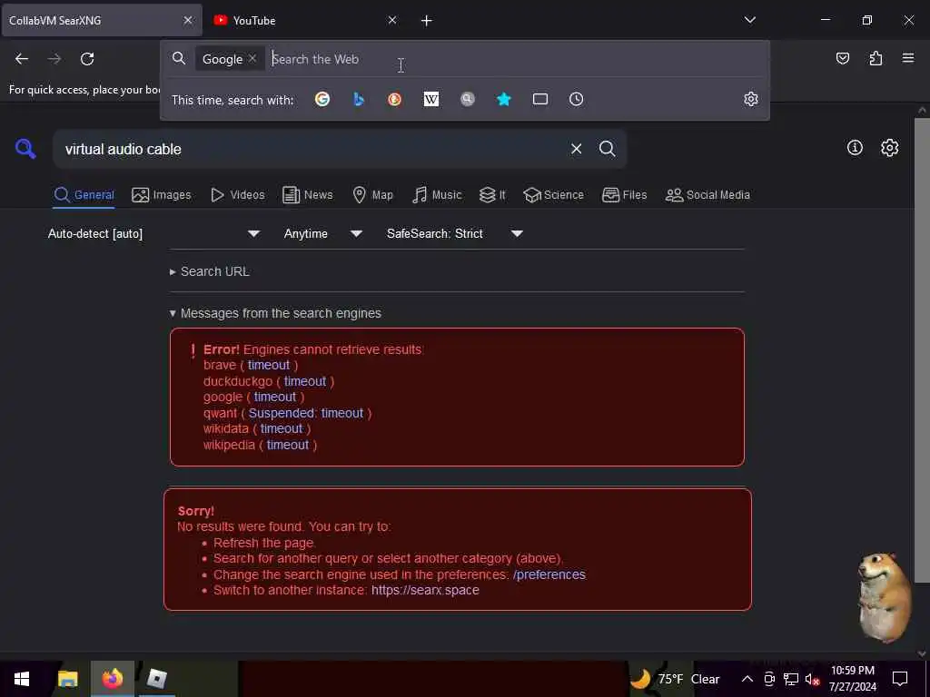Show hidden system tray icons
930x697 pixels.
[x=747, y=679]
